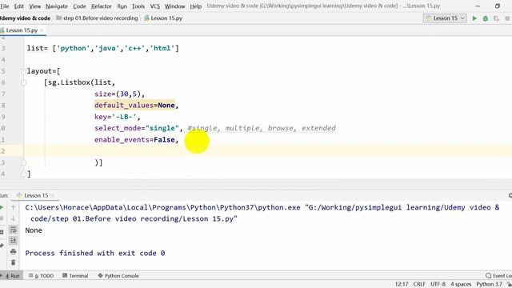This screenshot has height=288, width=512.
Task: Click the print icon in Run panel
Action: click(13, 251)
